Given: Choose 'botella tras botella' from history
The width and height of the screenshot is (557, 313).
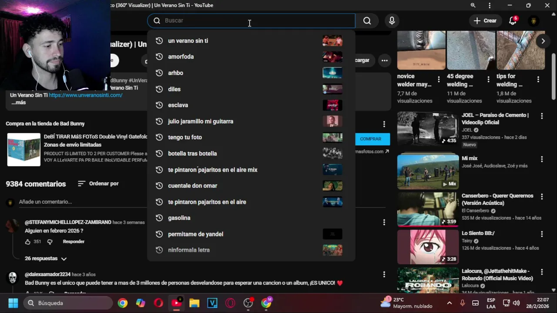Looking at the screenshot, I should coord(251,153).
